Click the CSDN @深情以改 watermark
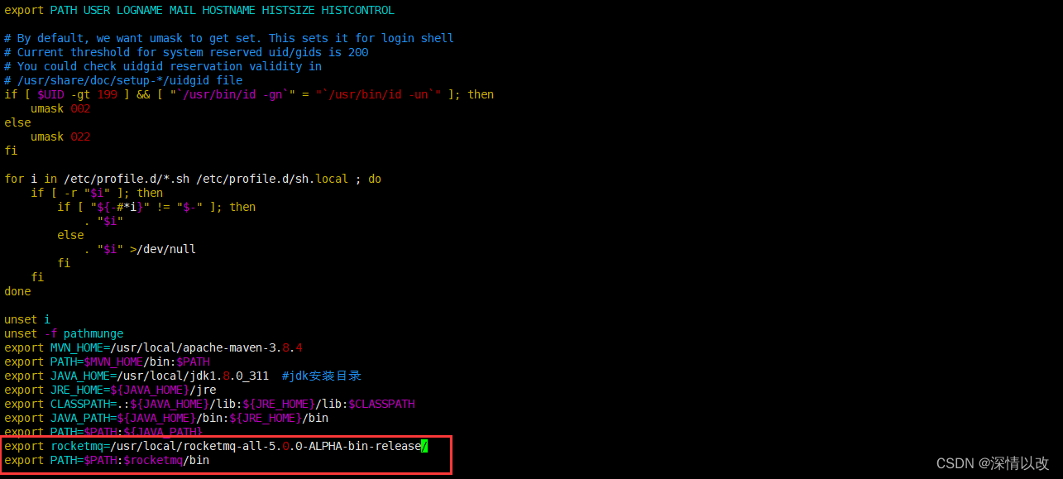1063x479 pixels. 993,463
